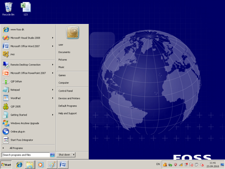225x169 pixels.
Task: Open Games from Start menu
Action: [62, 75]
